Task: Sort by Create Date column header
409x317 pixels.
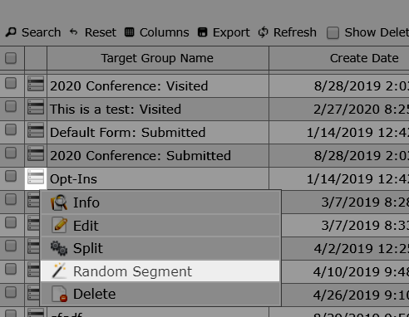Action: [364, 58]
